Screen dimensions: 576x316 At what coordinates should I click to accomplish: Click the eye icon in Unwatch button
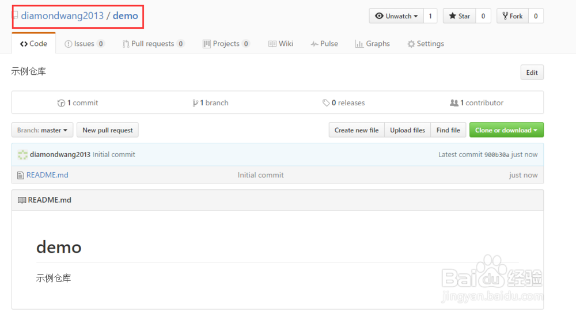[379, 16]
